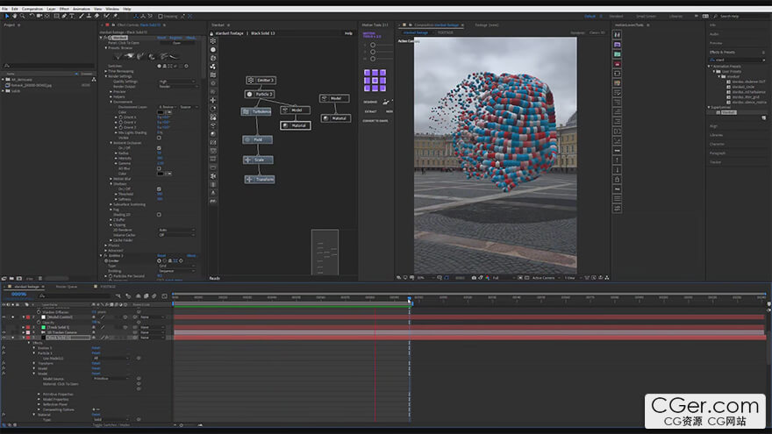This screenshot has width=772, height=434.
Task: Open the Composition menu
Action: coord(32,8)
